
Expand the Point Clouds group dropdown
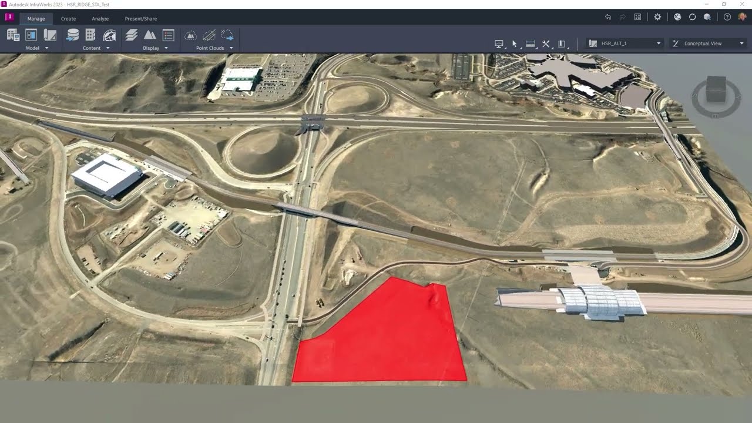pos(231,48)
